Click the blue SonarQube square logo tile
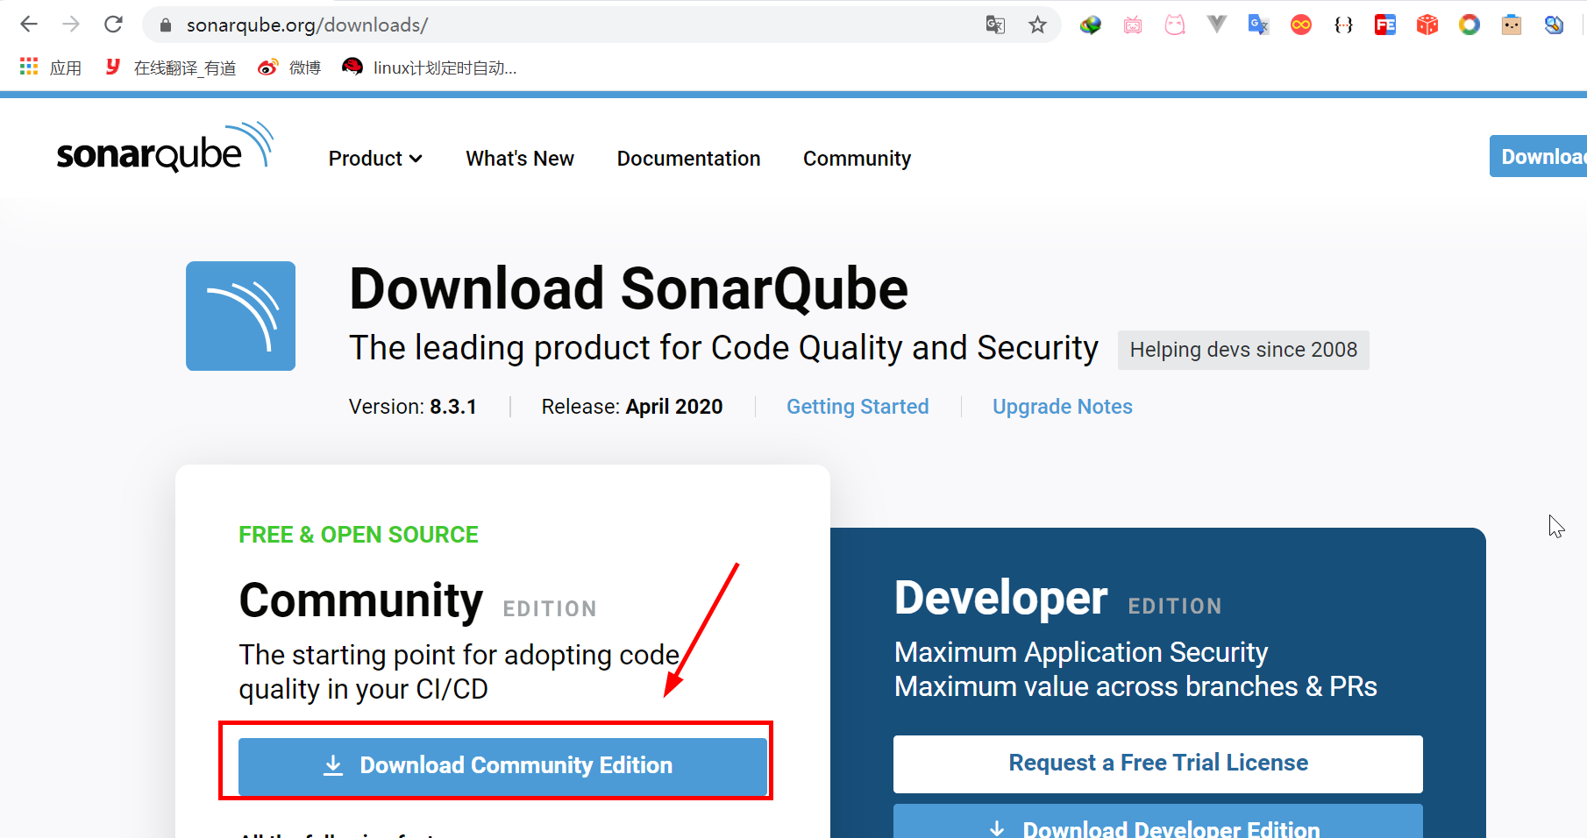 (x=240, y=316)
